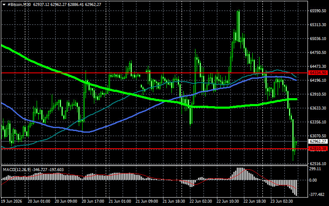Click the 23 Jun 02:30 time label
Image resolution: width=329 pixels, height=206 pixels.
[282, 201]
